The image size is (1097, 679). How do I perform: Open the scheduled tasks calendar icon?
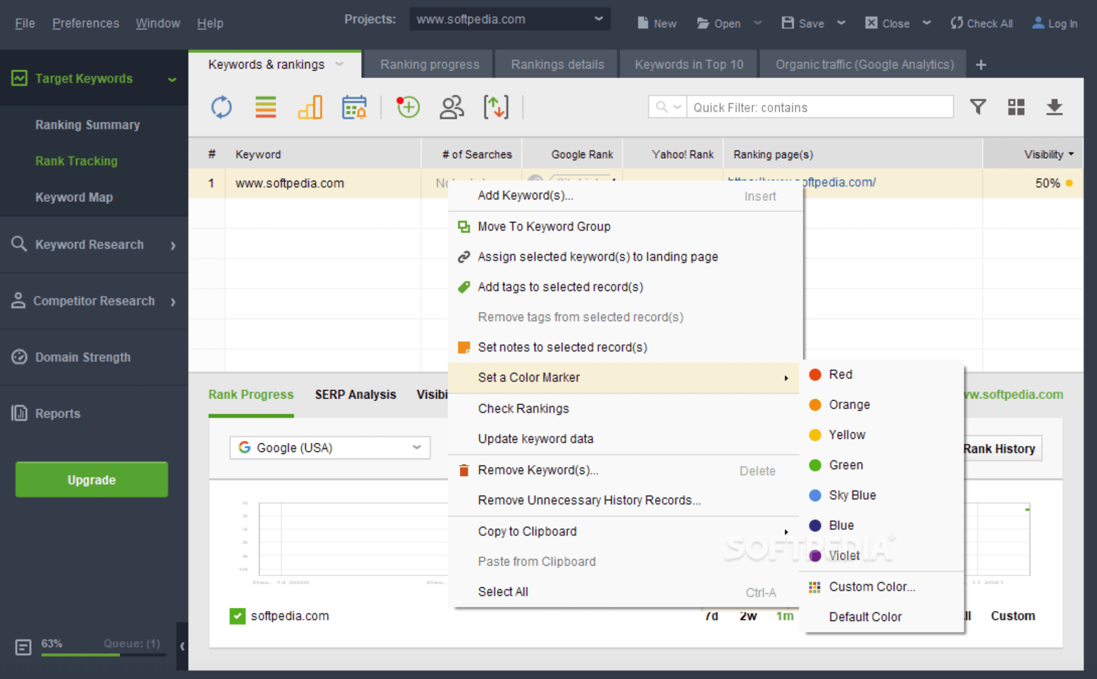[354, 107]
